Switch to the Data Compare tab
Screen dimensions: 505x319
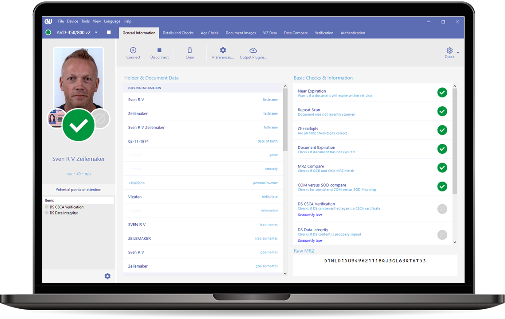296,33
